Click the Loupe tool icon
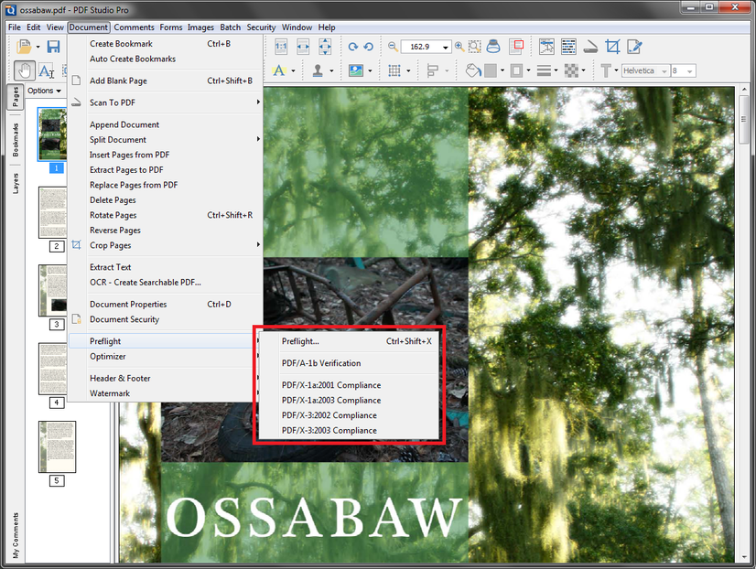Screen dimensions: 756x569 tap(493, 47)
